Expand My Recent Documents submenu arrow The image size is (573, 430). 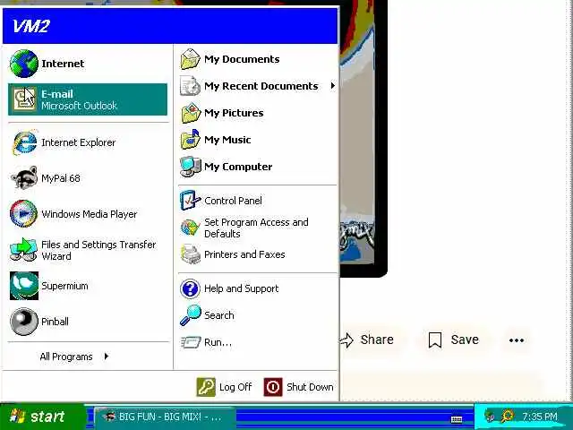(x=332, y=86)
